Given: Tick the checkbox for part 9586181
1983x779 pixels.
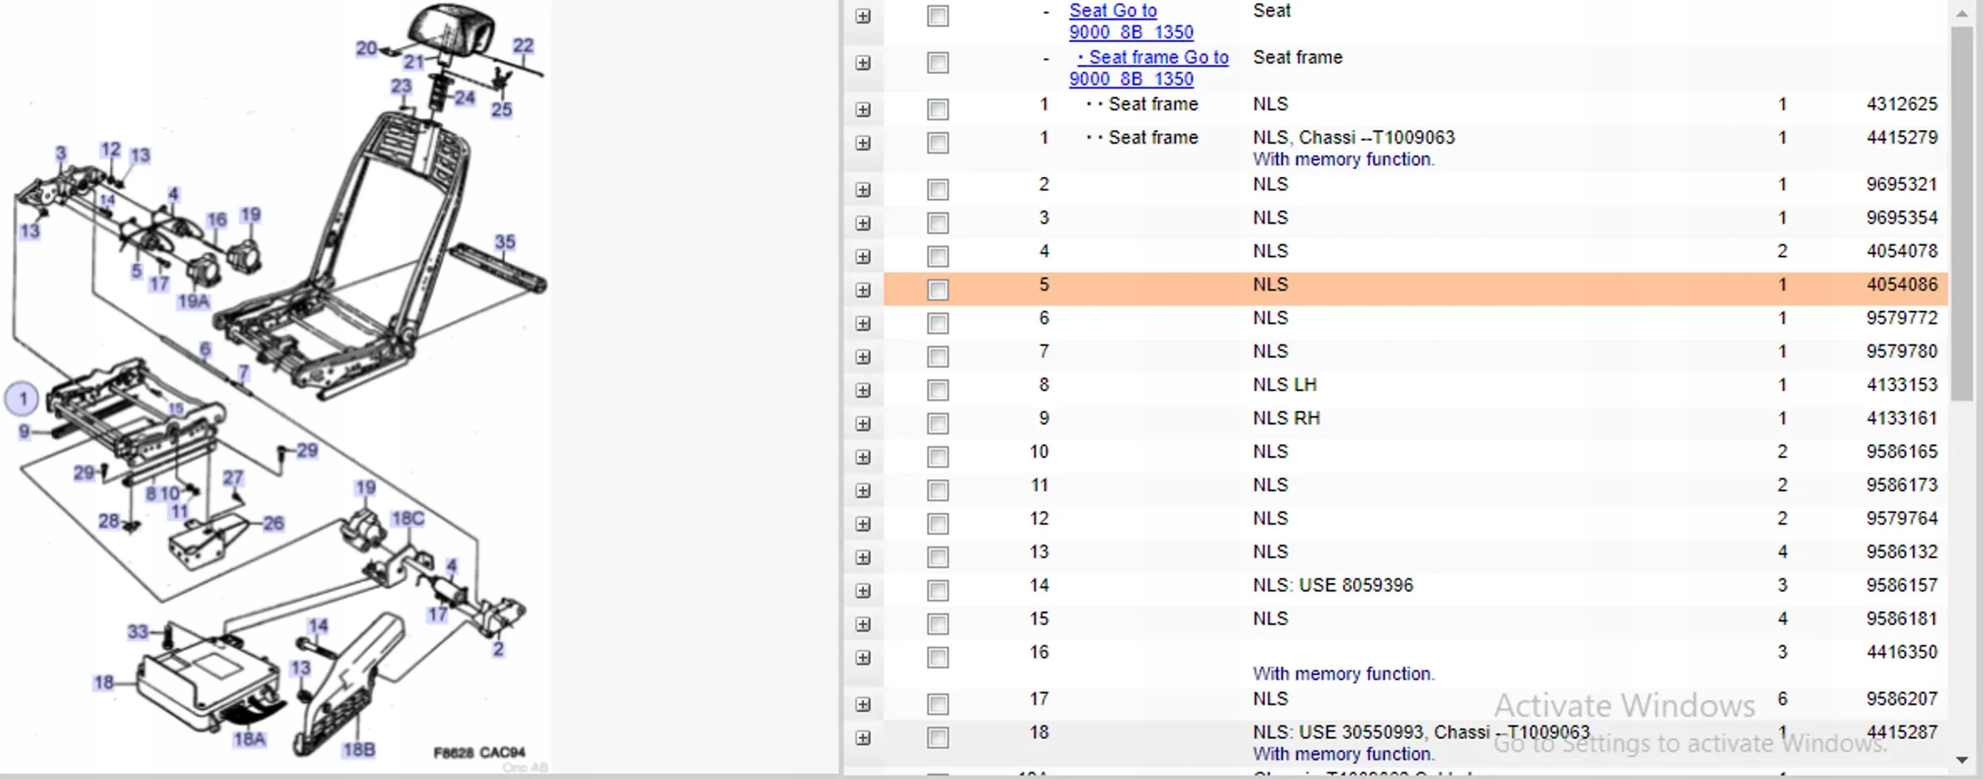Looking at the screenshot, I should click(938, 624).
